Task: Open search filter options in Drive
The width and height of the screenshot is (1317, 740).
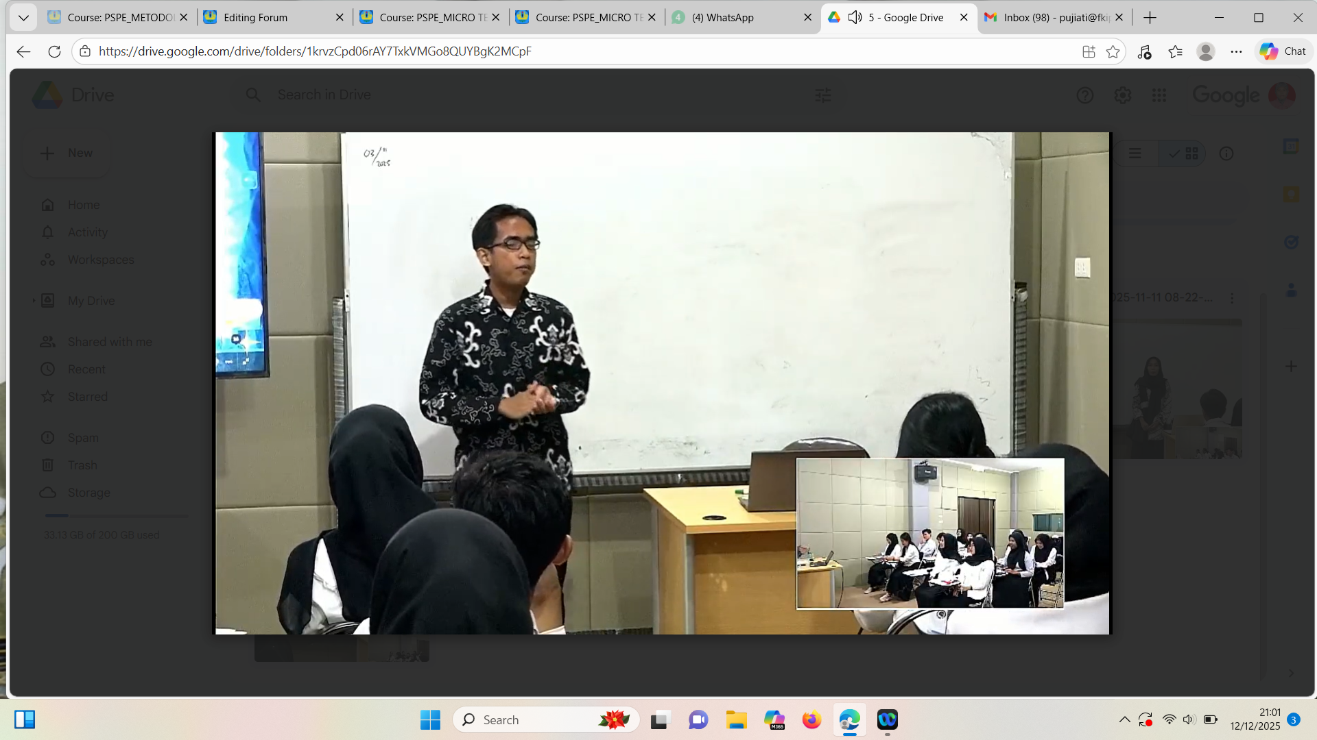Action: pyautogui.click(x=822, y=95)
